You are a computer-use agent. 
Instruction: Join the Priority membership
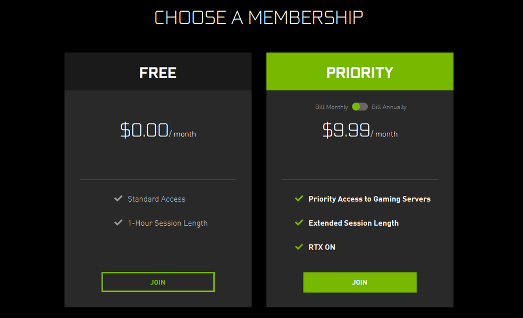pyautogui.click(x=360, y=282)
